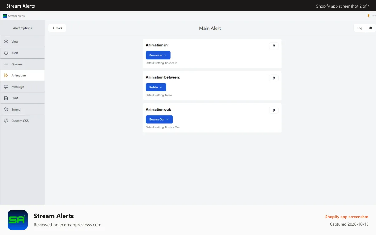Click the copy icon next to Log
376x235 pixels.
371,28
